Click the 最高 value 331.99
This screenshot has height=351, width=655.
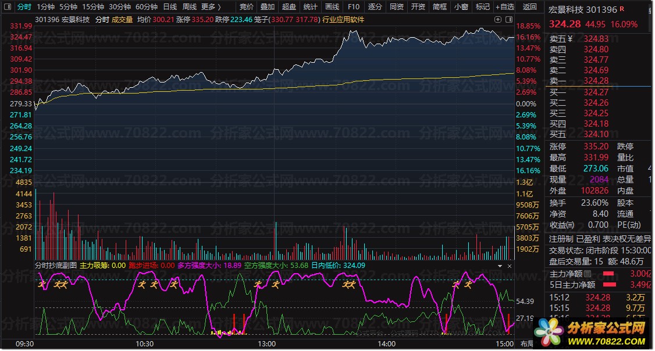pyautogui.click(x=596, y=157)
